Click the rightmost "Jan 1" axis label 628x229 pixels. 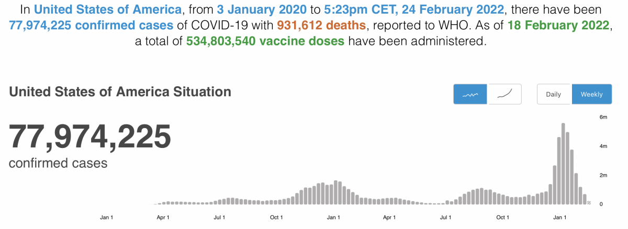click(x=560, y=217)
